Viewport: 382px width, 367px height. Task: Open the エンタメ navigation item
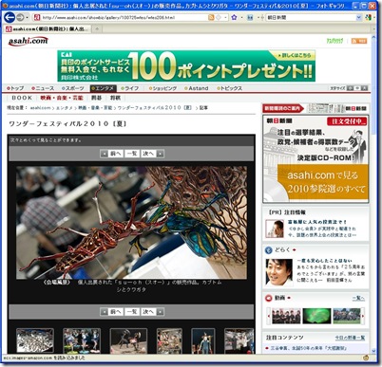coord(104,88)
